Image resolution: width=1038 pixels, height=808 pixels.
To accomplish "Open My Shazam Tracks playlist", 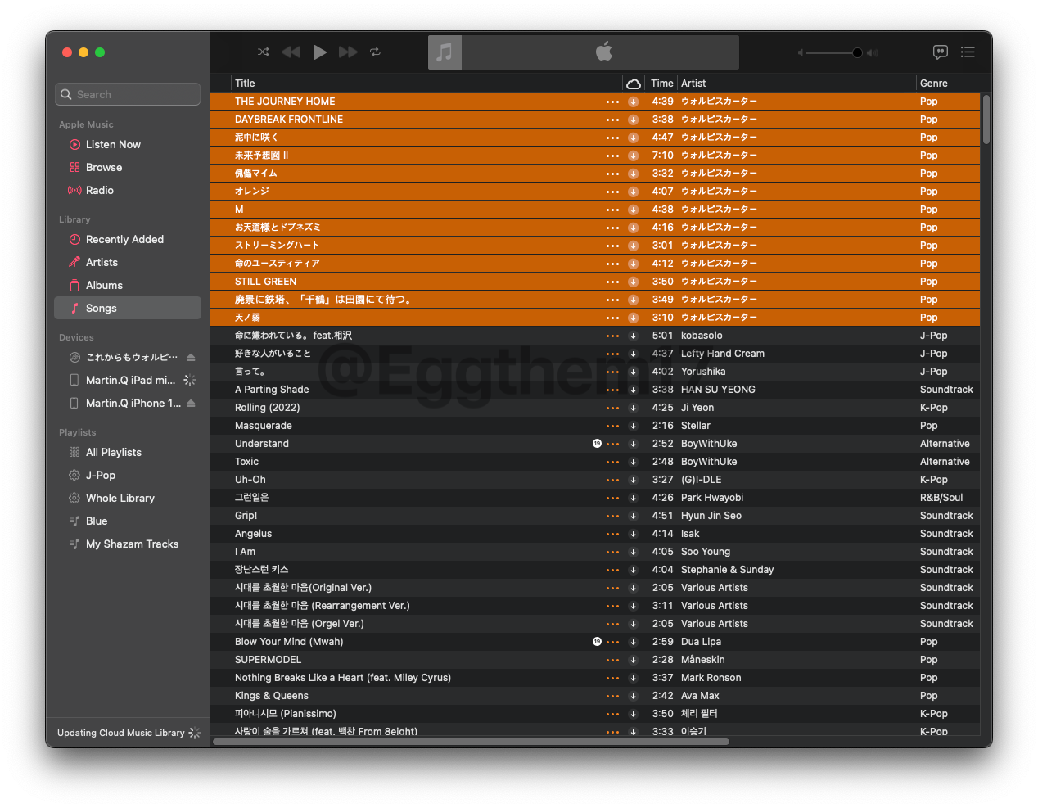I will click(x=132, y=544).
